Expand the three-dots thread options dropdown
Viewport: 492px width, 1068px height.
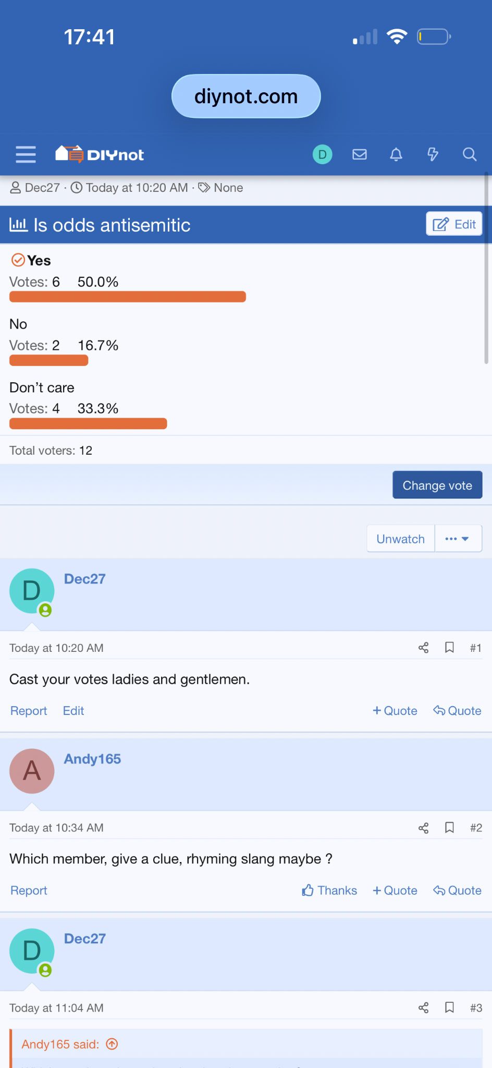(x=457, y=539)
